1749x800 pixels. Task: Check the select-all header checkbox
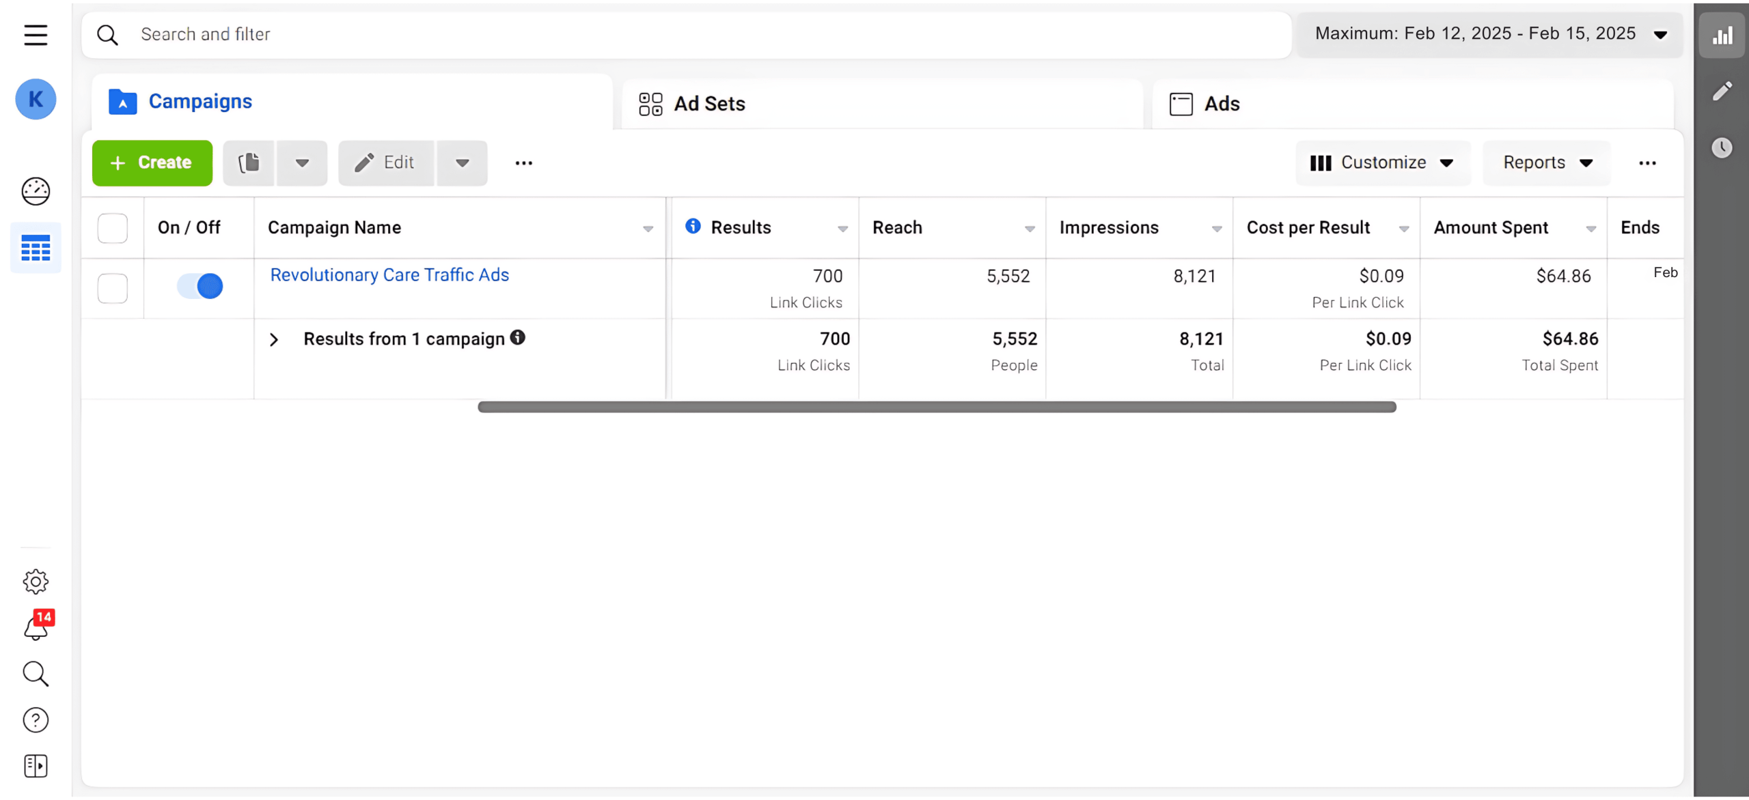coord(113,228)
